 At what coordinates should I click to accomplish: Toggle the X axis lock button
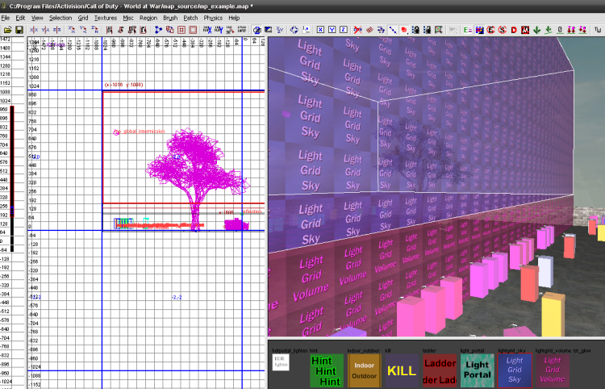[319, 30]
